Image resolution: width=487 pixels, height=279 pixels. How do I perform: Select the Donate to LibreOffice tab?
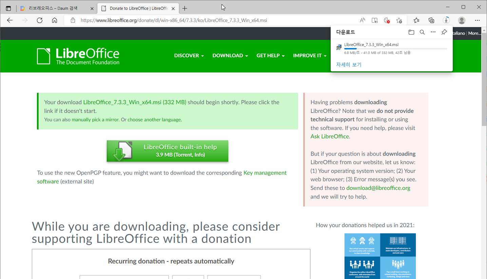(138, 8)
